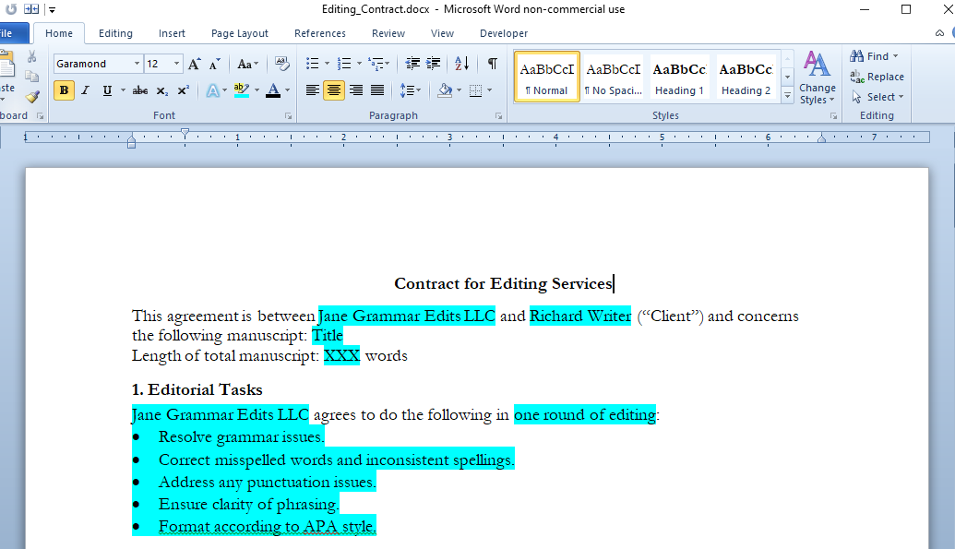Expand the Styles gallery More button
Image resolution: width=955 pixels, height=549 pixels.
(787, 96)
